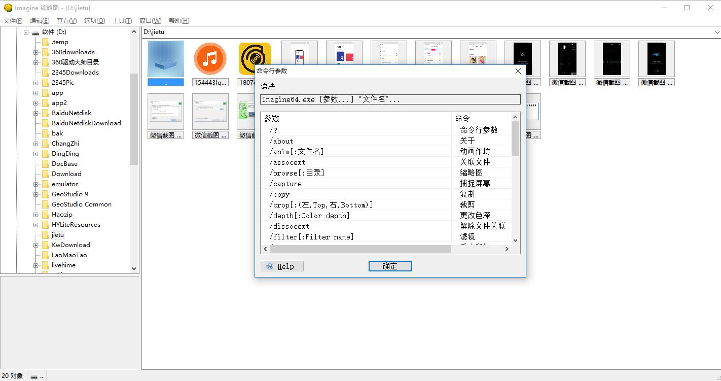Select the app2 folder icon
This screenshot has width=721, height=381.
tap(45, 103)
